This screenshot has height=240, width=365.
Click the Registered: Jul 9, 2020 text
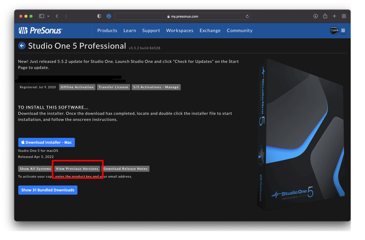point(38,87)
